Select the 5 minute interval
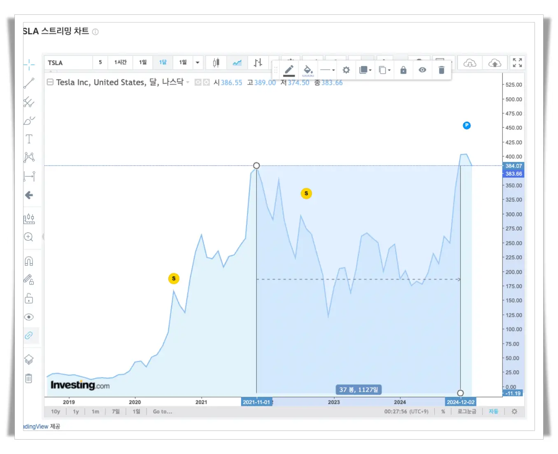The image size is (558, 454). click(x=100, y=62)
